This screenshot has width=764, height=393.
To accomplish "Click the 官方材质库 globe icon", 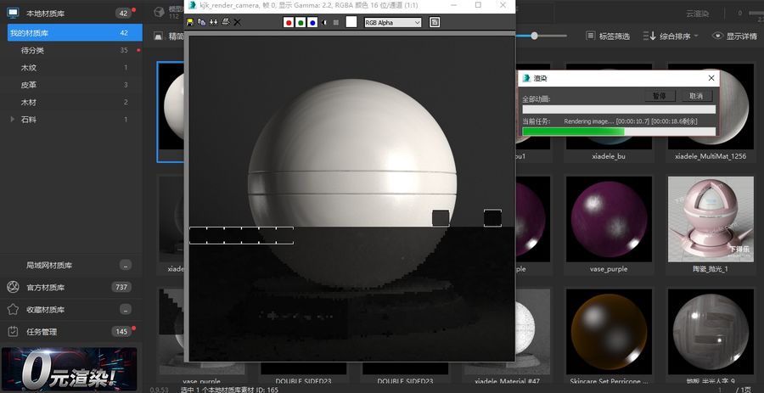I will [13, 288].
